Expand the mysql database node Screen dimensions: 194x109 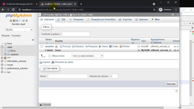pyautogui.click(x=2, y=65)
